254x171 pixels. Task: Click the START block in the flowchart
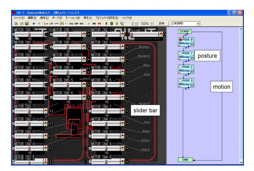coord(185,31)
